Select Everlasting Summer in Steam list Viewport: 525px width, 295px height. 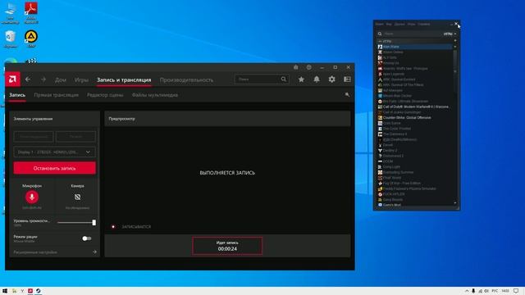[x=416, y=172]
